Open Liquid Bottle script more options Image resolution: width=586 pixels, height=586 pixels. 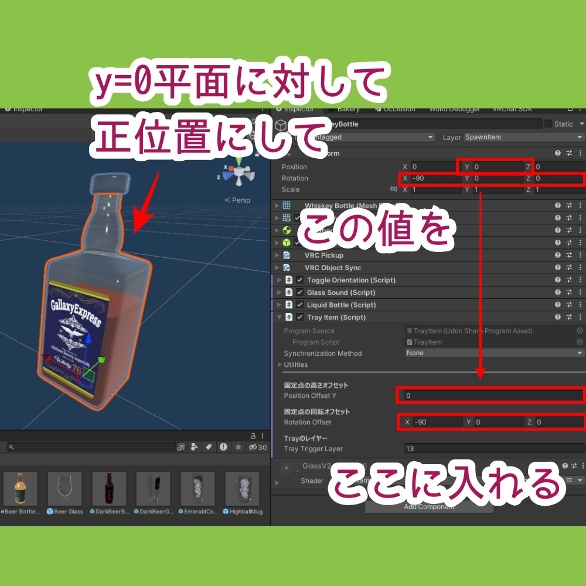click(580, 304)
